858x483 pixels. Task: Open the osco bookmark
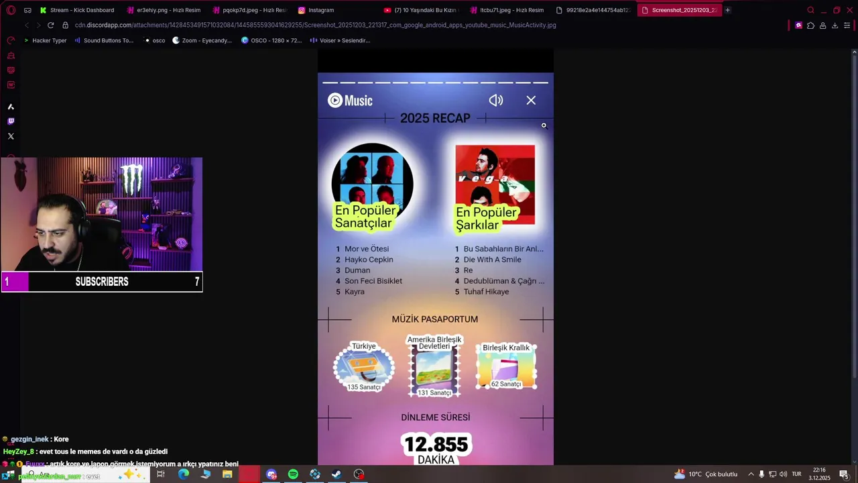pos(155,40)
